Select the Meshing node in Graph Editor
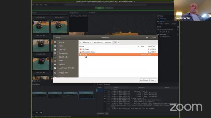The image size is (211, 118). pos(55,94)
